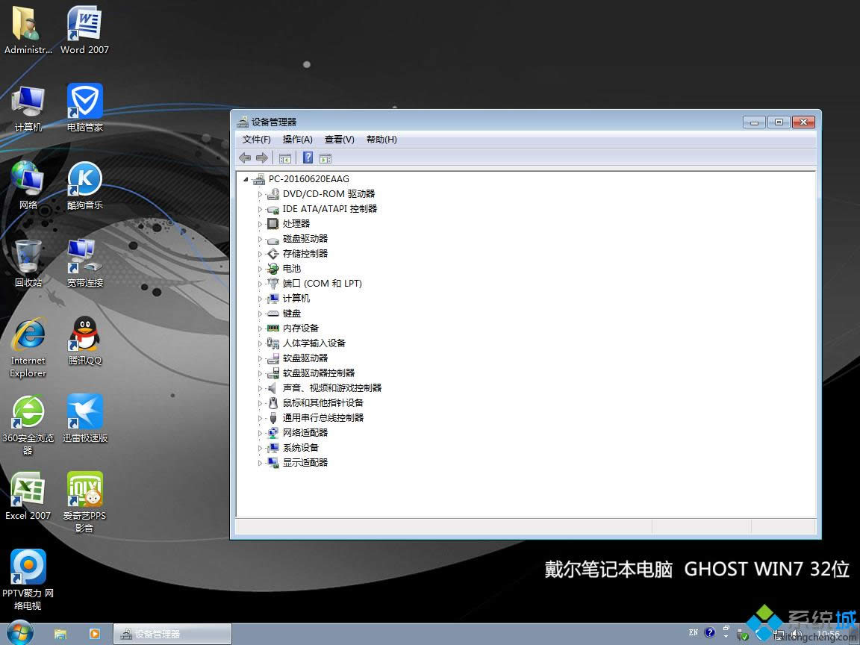
Task: Click the show action pane toolbar icon
Action: coord(325,158)
